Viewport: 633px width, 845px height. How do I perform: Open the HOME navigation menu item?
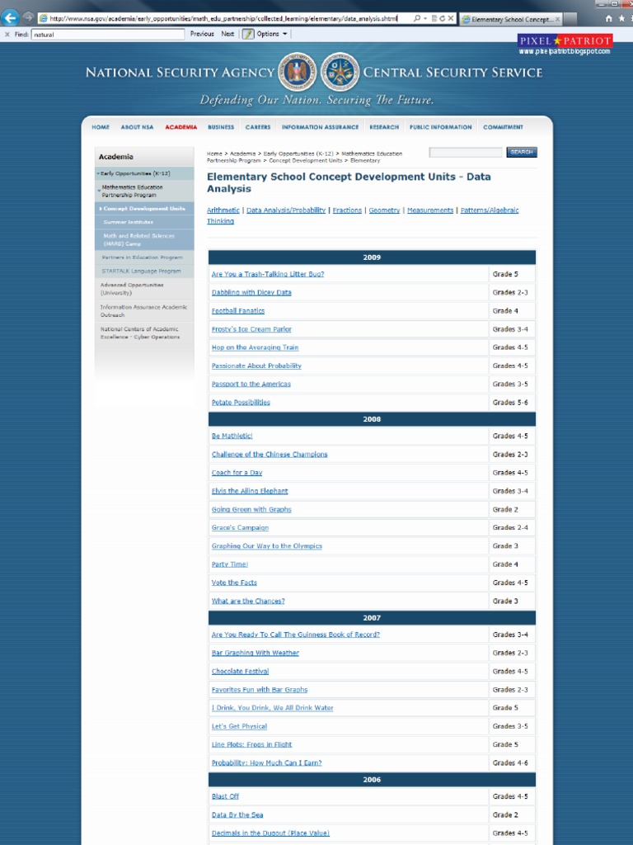point(101,127)
